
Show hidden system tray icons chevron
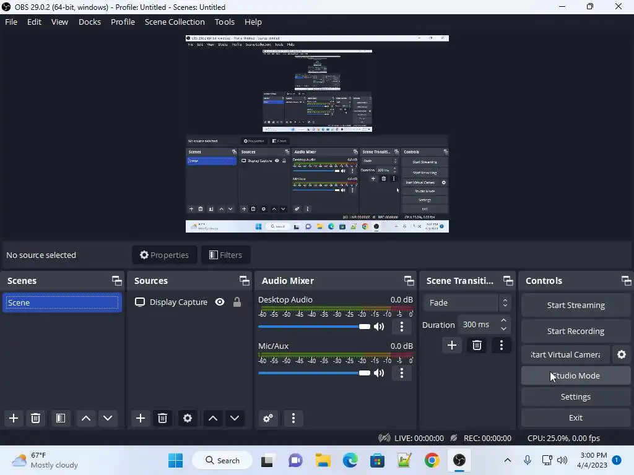(x=508, y=460)
